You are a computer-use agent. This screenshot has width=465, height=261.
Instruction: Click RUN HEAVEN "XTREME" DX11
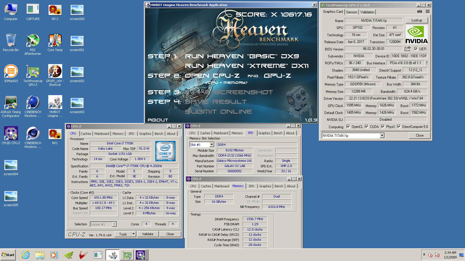click(247, 66)
